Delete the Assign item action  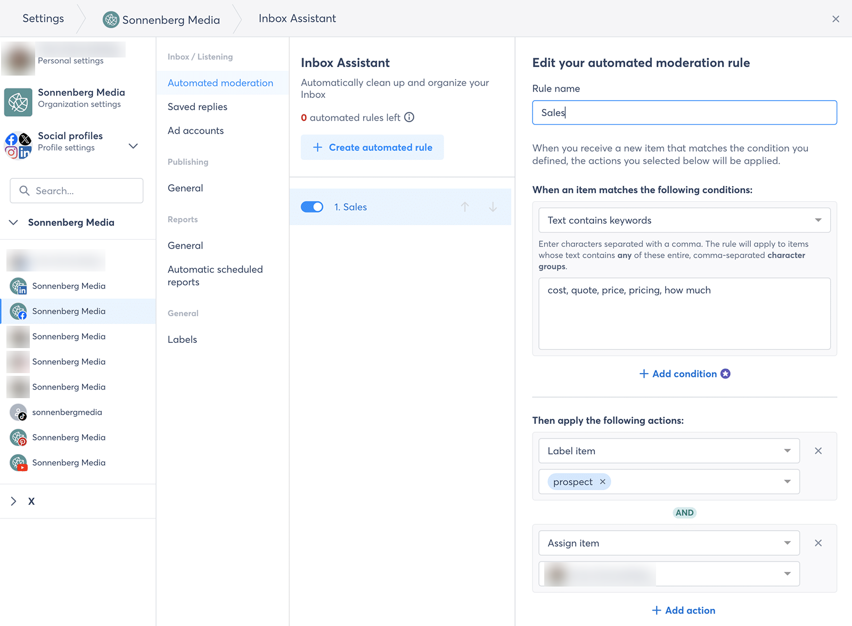pyautogui.click(x=818, y=543)
